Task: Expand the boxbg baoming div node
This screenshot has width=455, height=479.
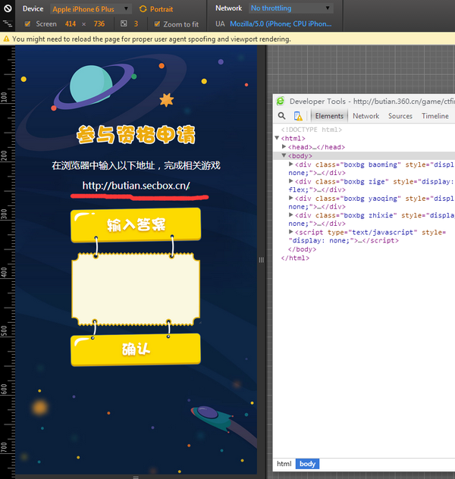Action: [x=291, y=164]
